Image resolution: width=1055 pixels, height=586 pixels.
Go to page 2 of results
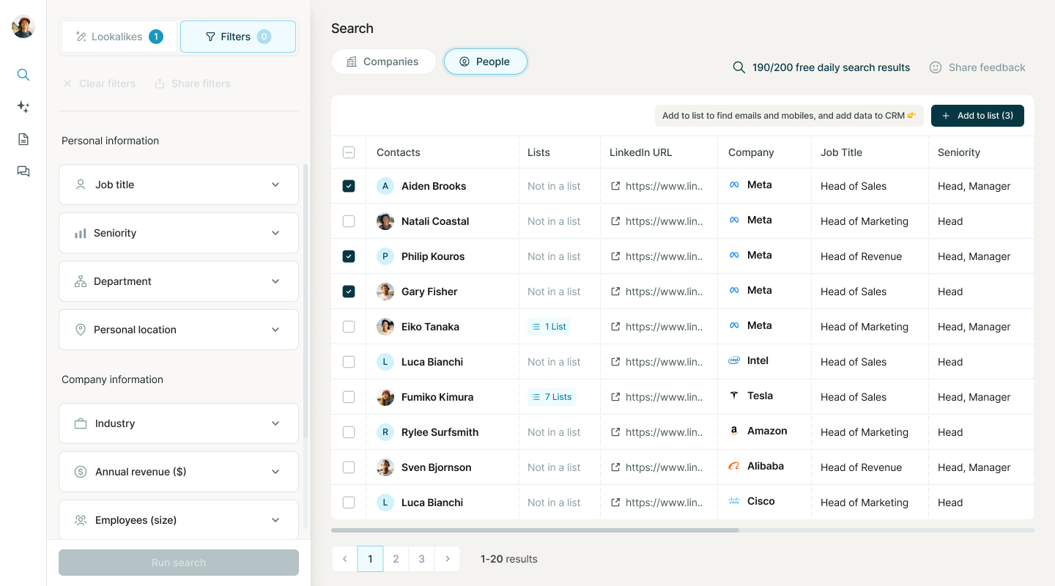point(396,559)
